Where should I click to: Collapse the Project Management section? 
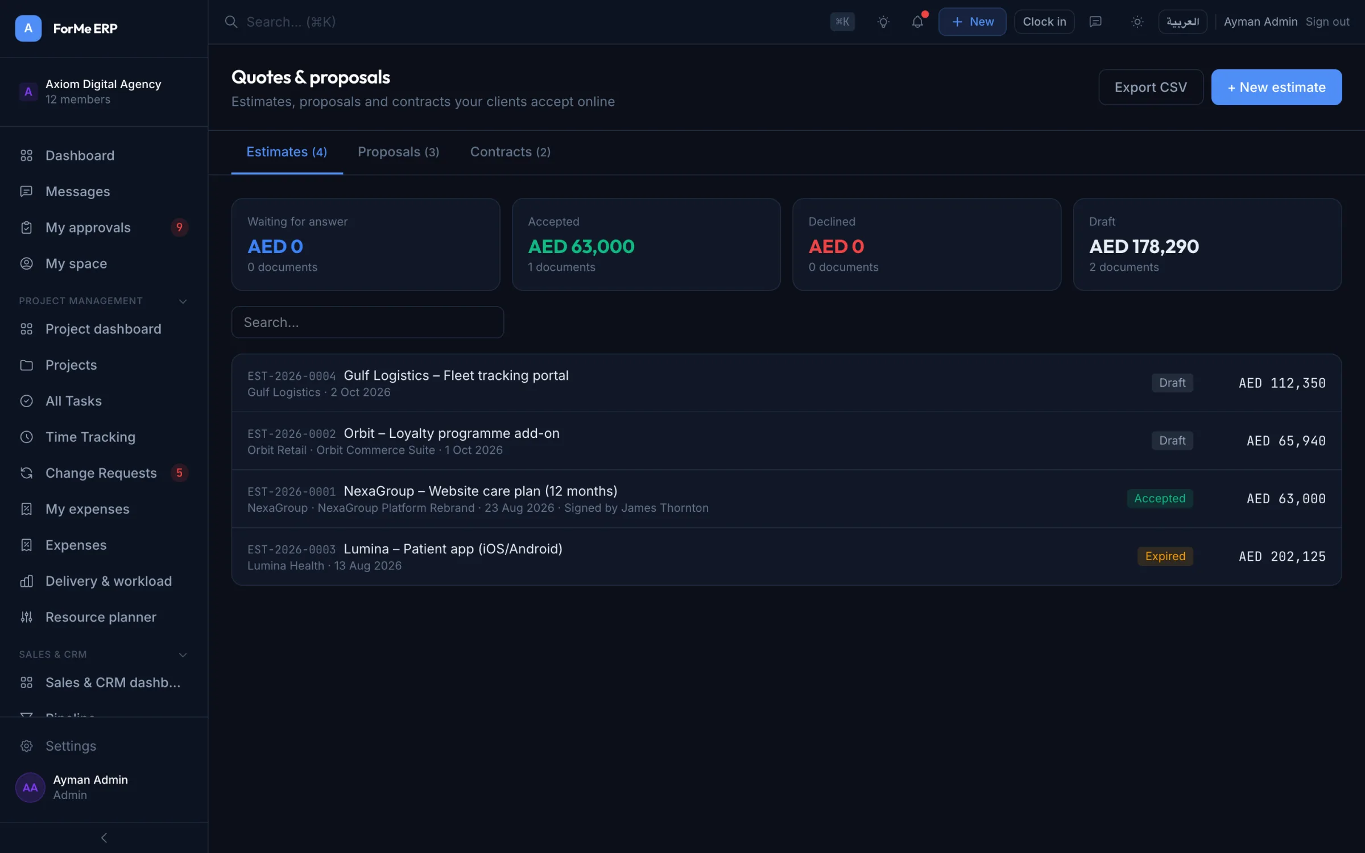click(183, 301)
